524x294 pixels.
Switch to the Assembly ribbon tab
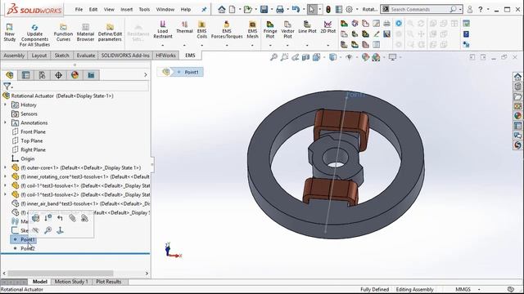tap(14, 56)
